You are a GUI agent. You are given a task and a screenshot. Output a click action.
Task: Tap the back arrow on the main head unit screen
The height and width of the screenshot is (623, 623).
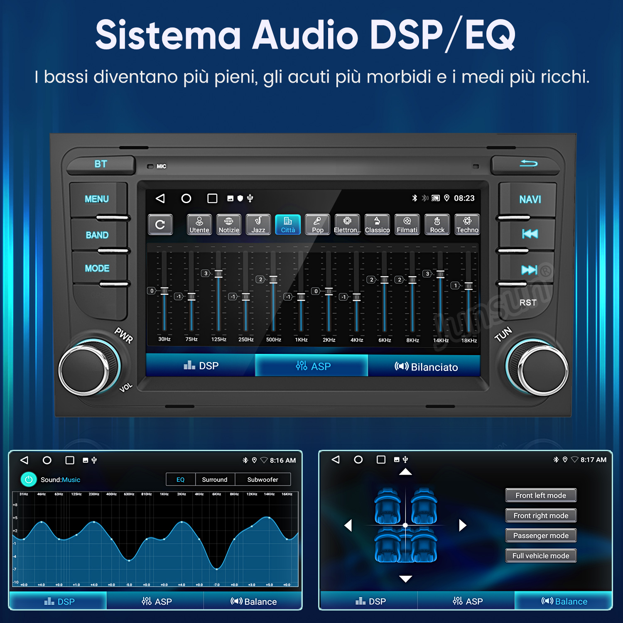pos(160,199)
